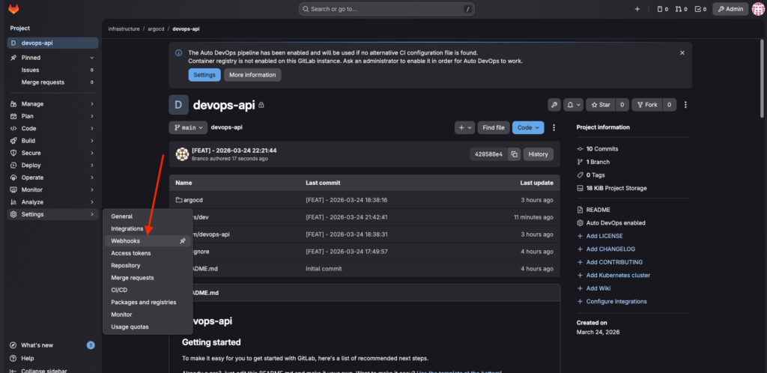This screenshot has width=767, height=373.
Task: Open the notification bell dropdown
Action: tap(573, 105)
